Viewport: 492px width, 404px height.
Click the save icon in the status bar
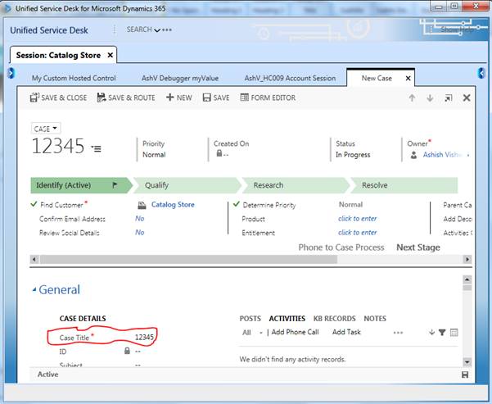[x=465, y=374]
